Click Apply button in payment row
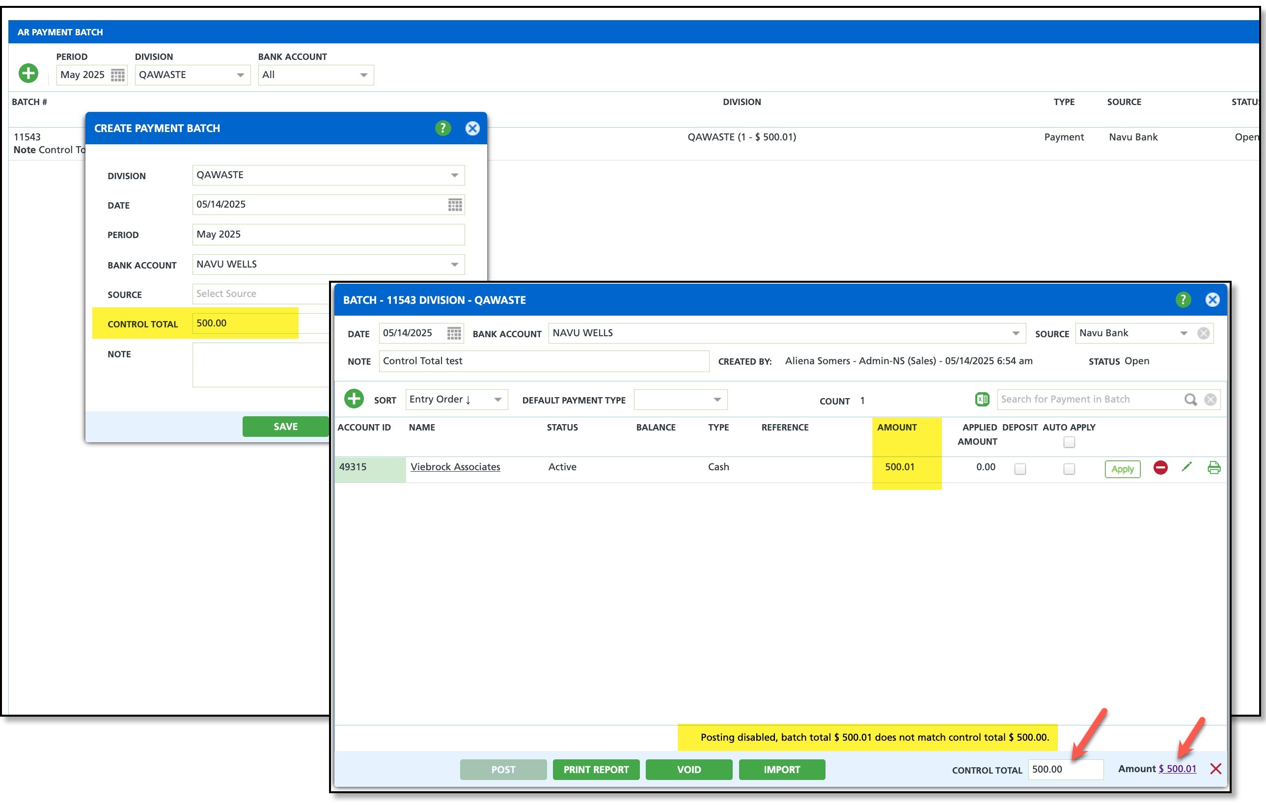1266x805 pixels. 1122,469
